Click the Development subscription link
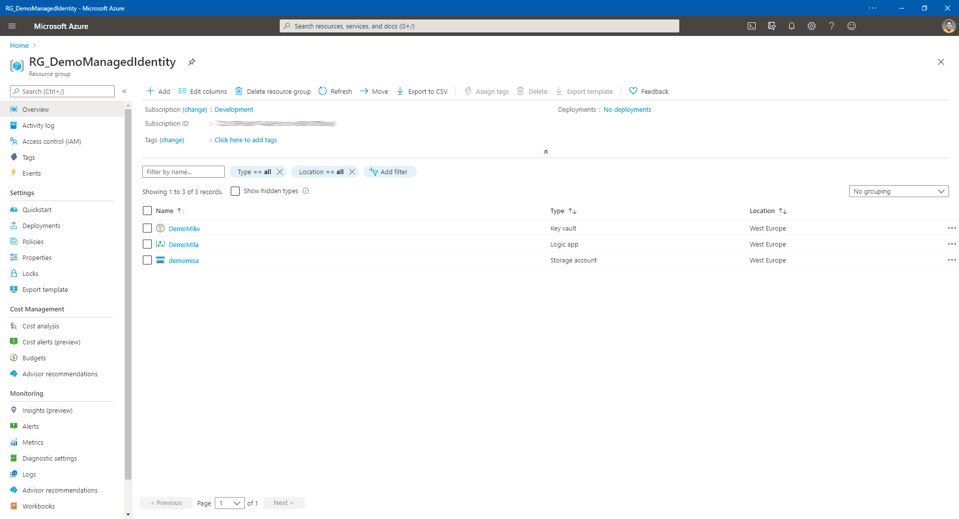 coord(234,109)
